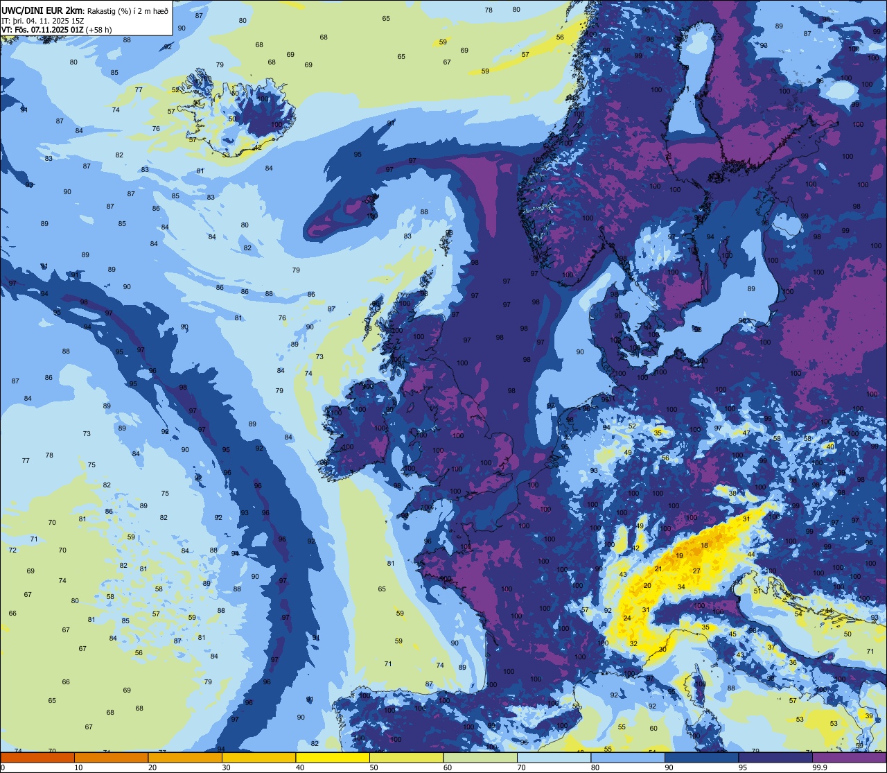Click the 10–20 orange legend swatch
Screen dimensions: 887x773
click(111, 757)
